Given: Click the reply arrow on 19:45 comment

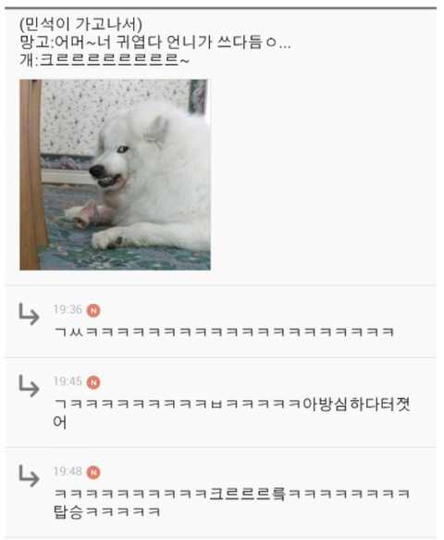Looking at the screenshot, I should (29, 385).
